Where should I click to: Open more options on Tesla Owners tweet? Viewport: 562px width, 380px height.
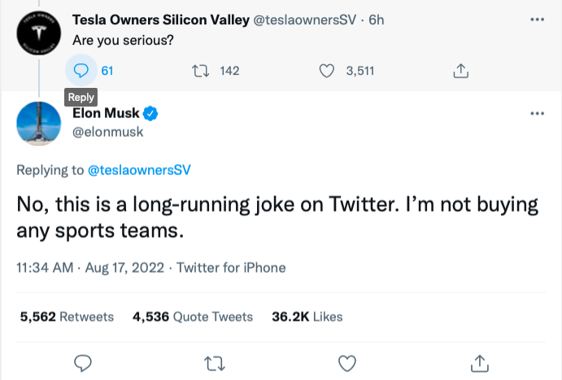point(536,19)
